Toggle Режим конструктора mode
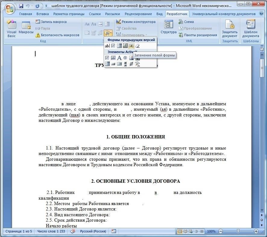Viewport: 267px width, 237px height. [x=136, y=22]
